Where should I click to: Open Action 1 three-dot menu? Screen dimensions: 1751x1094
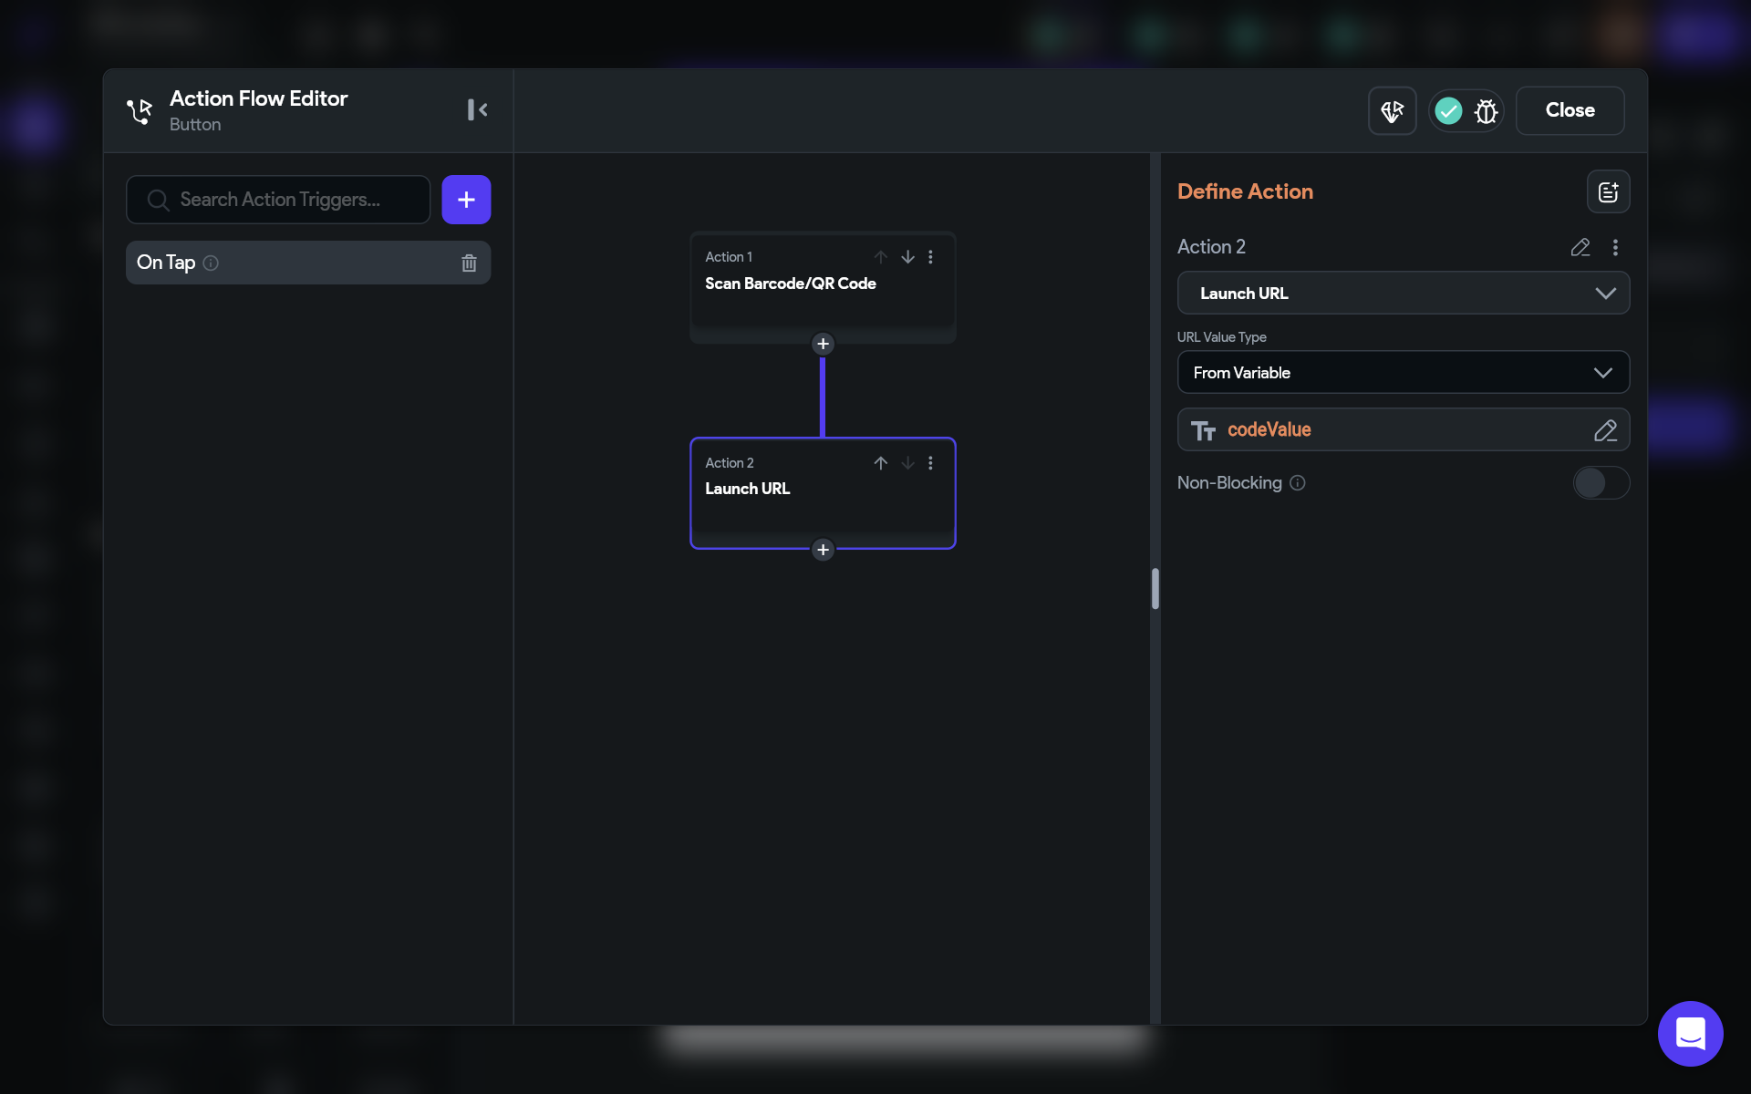tap(930, 257)
